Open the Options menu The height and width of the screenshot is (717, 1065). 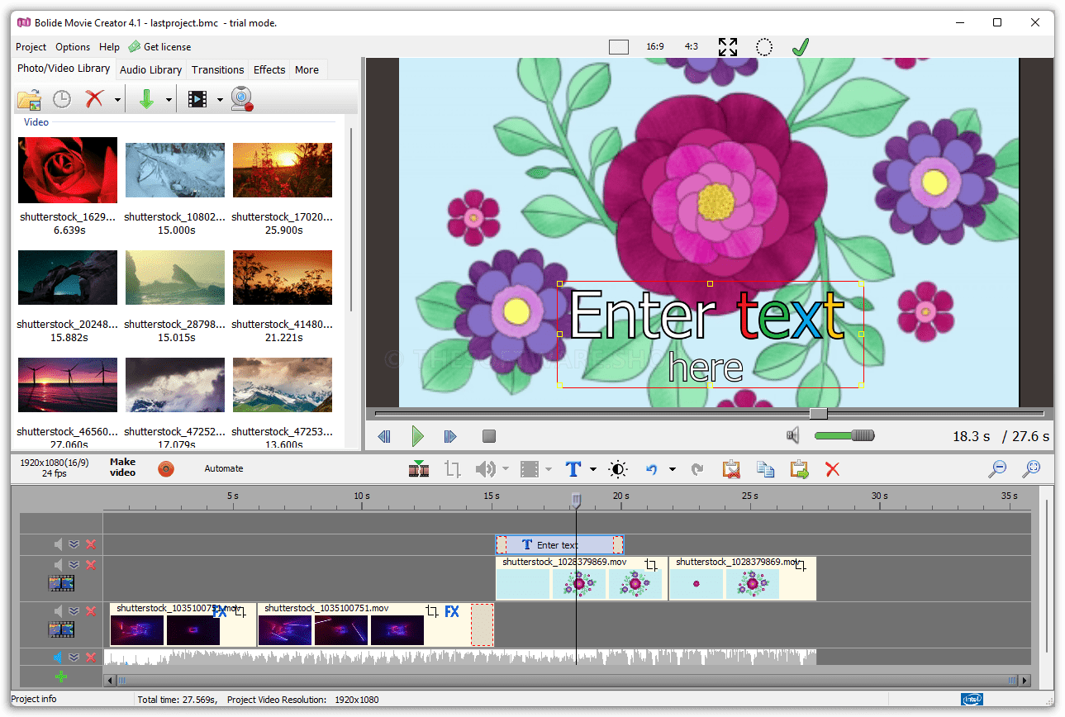click(73, 47)
